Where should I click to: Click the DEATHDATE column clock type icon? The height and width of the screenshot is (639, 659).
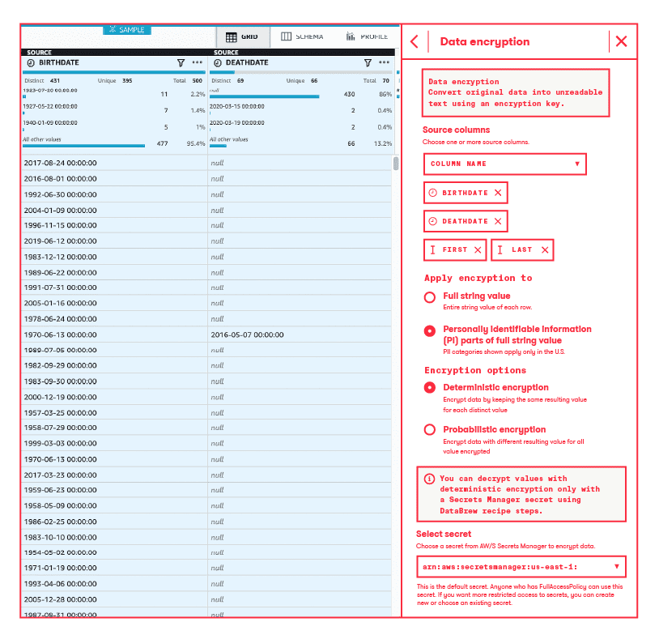click(218, 63)
